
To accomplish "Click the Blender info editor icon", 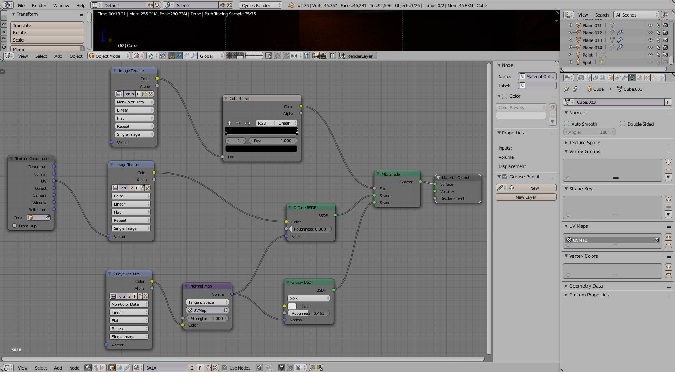I will point(8,5).
